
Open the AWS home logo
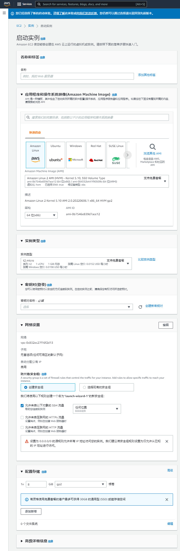(x=7, y=4)
